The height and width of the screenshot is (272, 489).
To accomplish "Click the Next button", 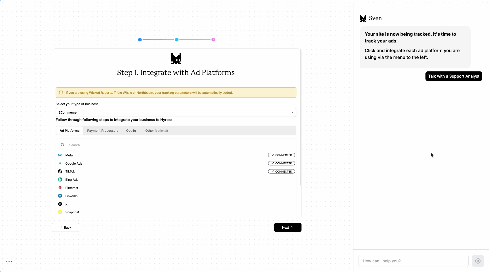I will (x=288, y=228).
